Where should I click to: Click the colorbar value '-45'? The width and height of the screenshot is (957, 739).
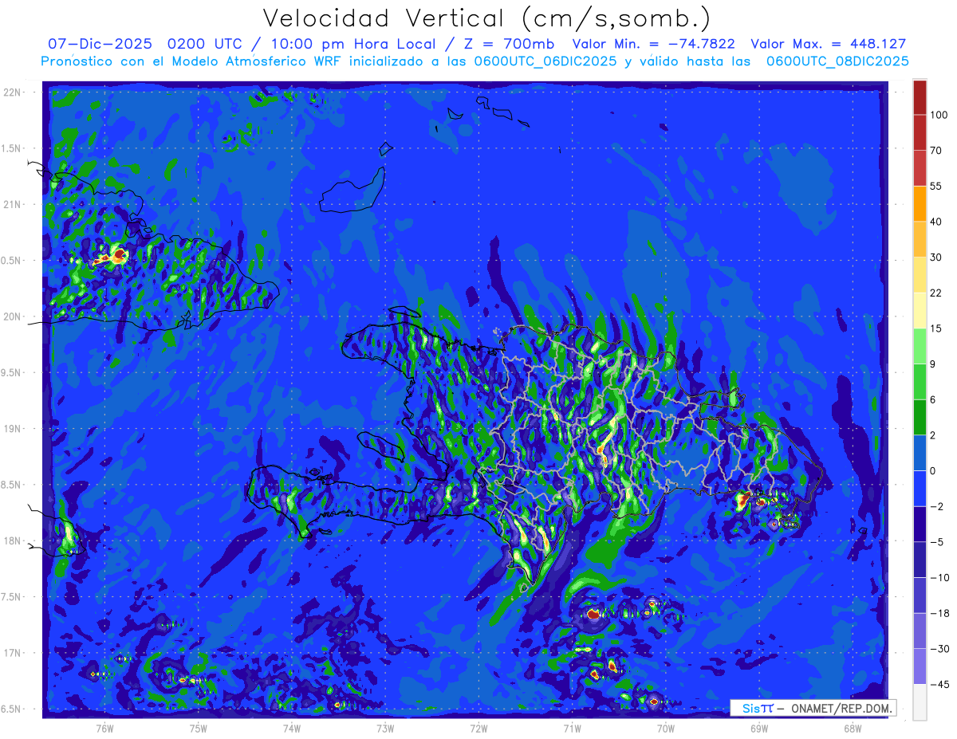(x=939, y=684)
